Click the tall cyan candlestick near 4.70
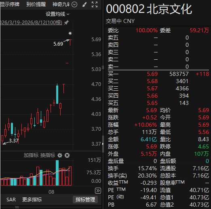211x209 pixels. (x=57, y=94)
